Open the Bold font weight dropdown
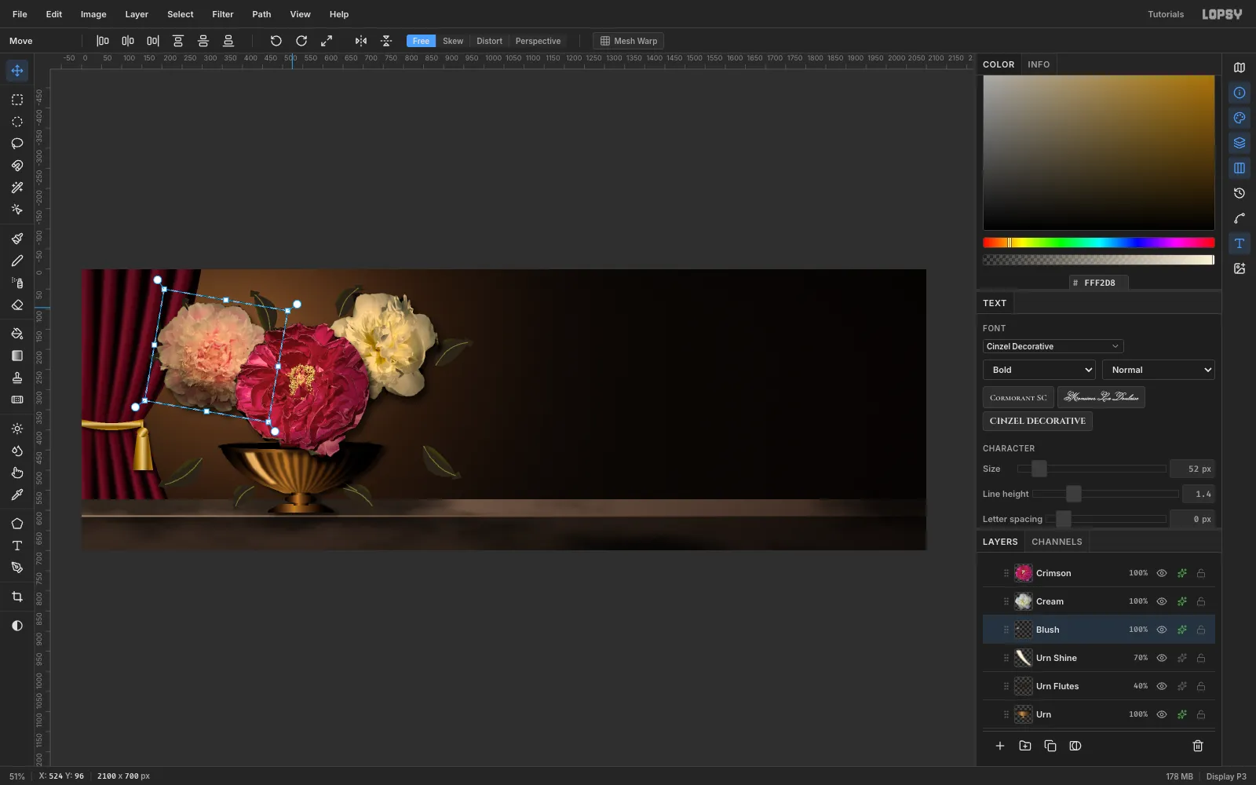 pyautogui.click(x=1039, y=370)
